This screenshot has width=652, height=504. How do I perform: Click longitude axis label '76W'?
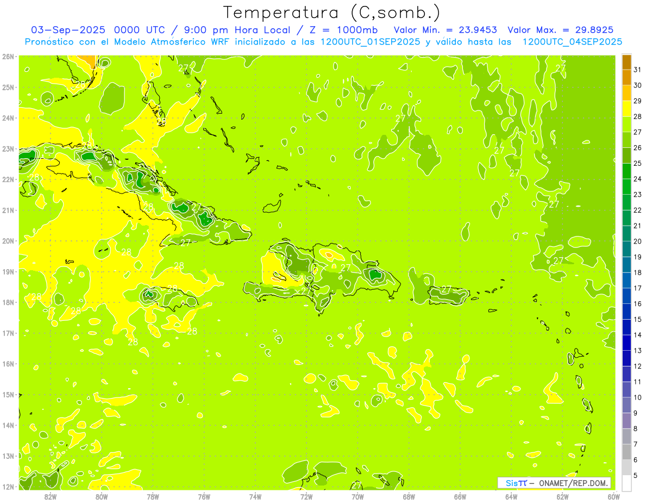[204, 496]
